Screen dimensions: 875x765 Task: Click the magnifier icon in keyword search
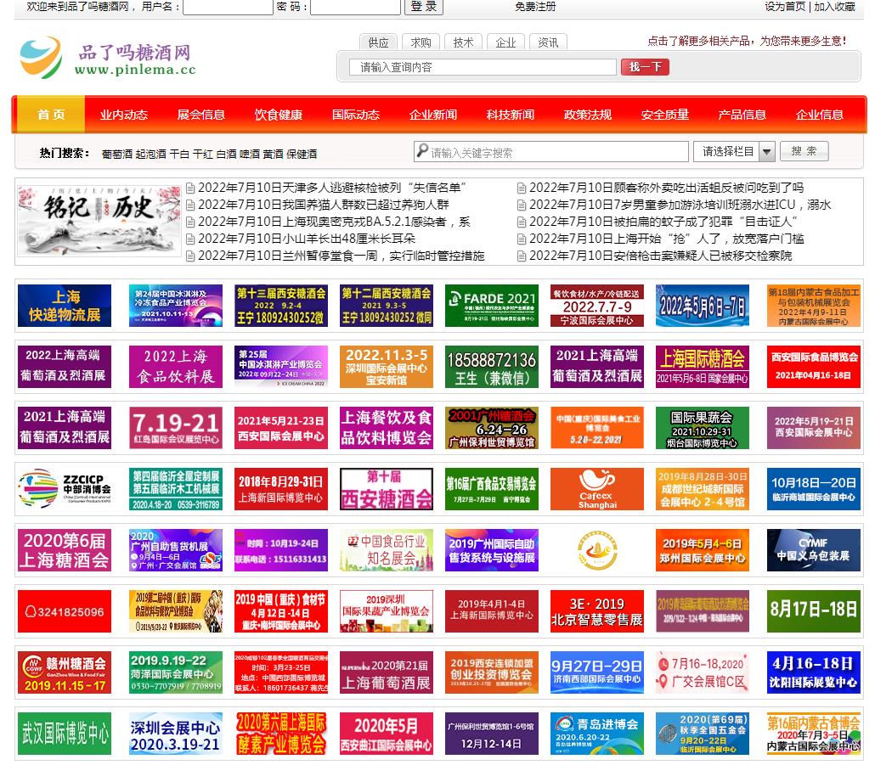pyautogui.click(x=422, y=151)
